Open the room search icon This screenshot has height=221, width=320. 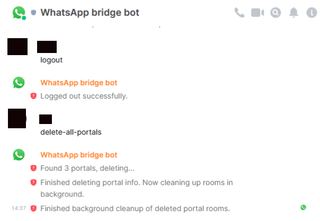click(275, 13)
